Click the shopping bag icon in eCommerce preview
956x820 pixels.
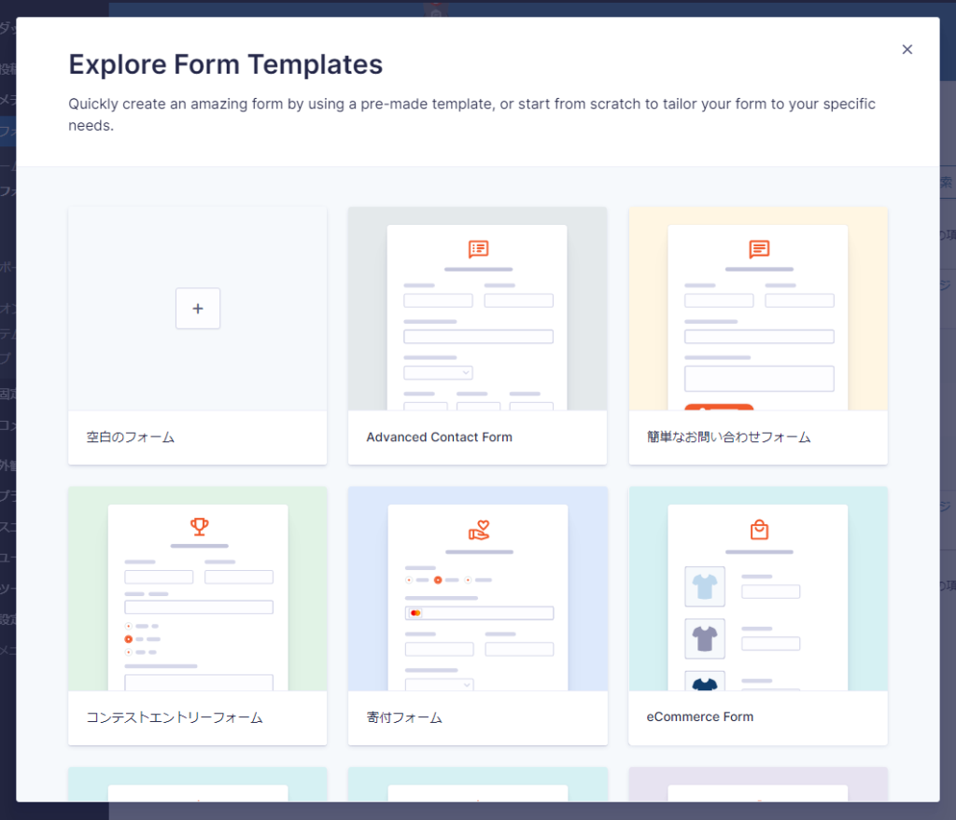tap(759, 530)
